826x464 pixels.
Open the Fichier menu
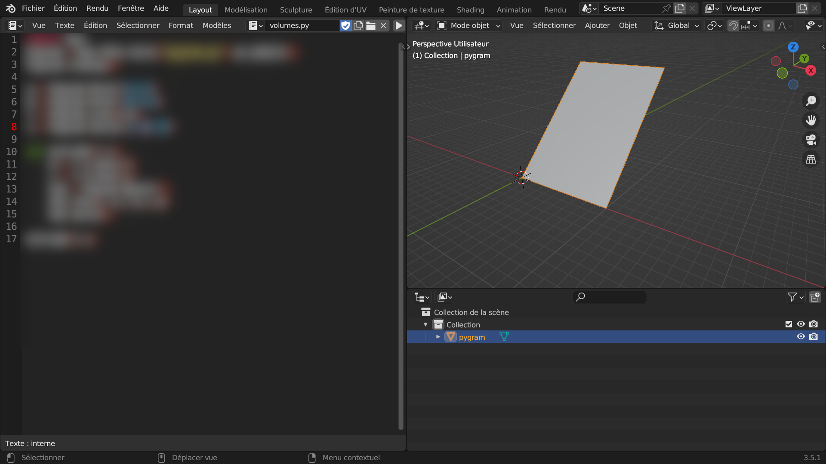pyautogui.click(x=33, y=9)
